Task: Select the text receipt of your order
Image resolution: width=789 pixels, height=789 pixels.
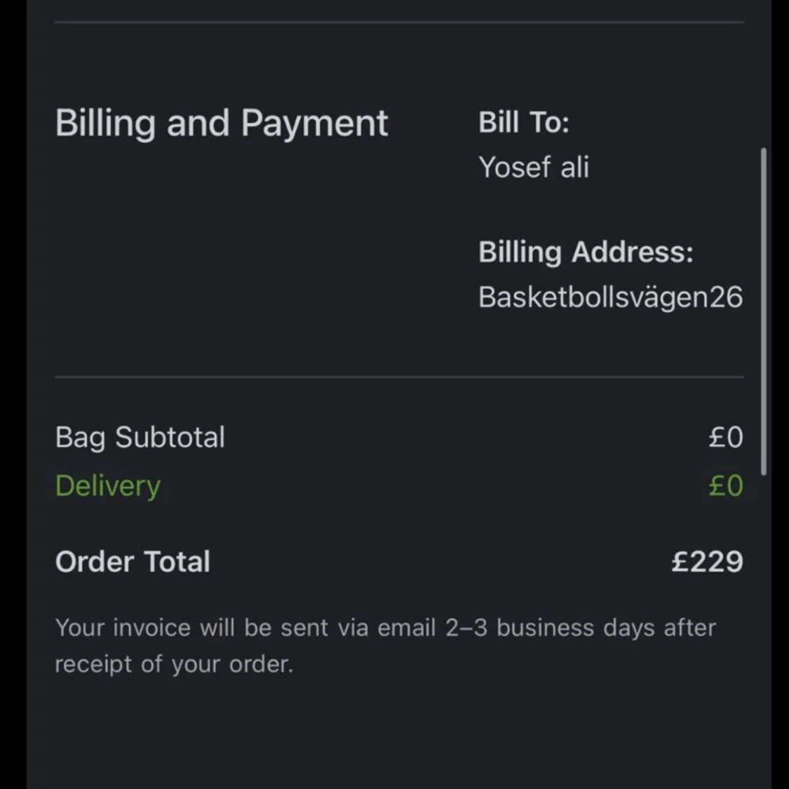Action: [x=173, y=664]
